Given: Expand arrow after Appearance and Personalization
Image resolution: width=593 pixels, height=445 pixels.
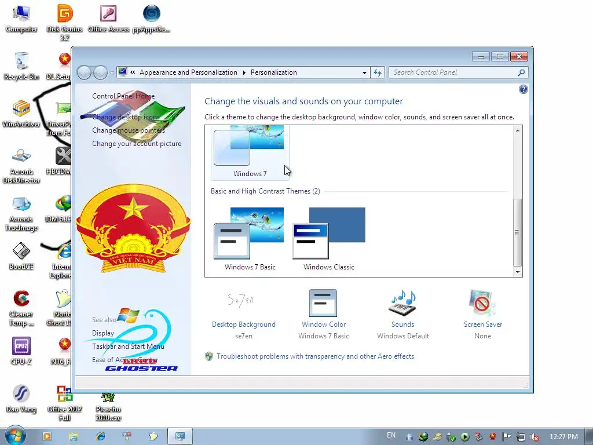Looking at the screenshot, I should (244, 72).
